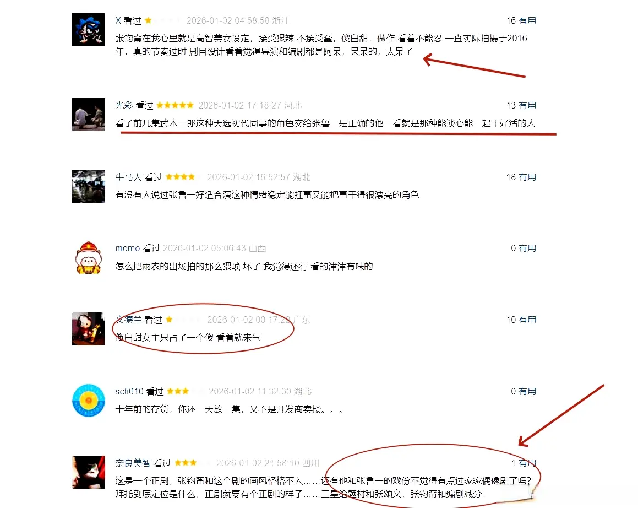Open 牛马人's avatar thumbnail

point(88,186)
